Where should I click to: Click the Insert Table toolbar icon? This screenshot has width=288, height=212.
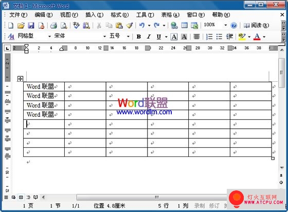[x=184, y=25]
